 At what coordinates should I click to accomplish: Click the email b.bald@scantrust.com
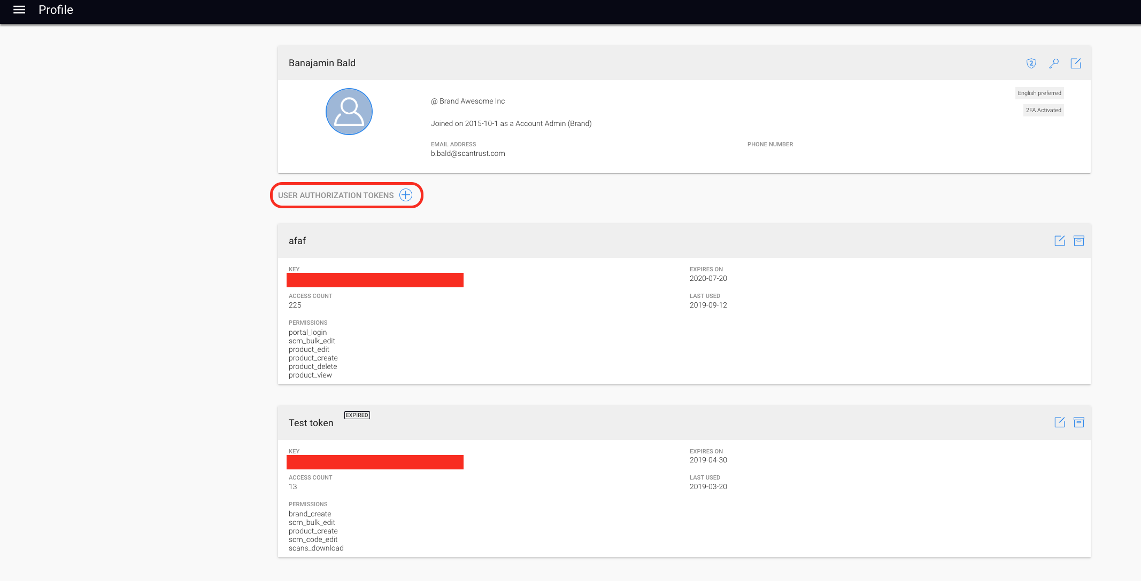[x=468, y=153]
